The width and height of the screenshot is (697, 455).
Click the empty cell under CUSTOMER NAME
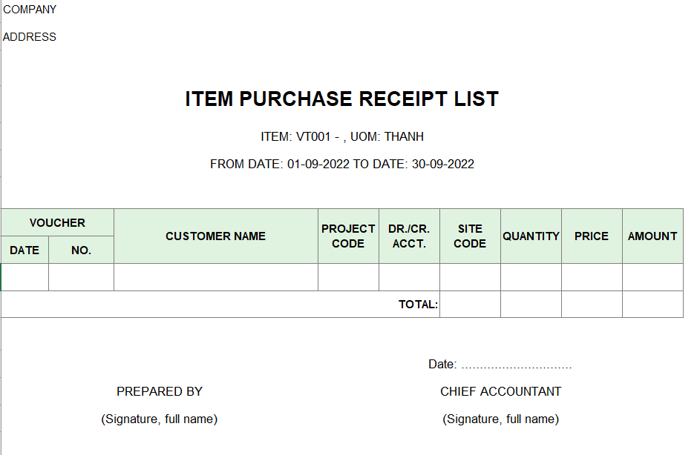[215, 277]
